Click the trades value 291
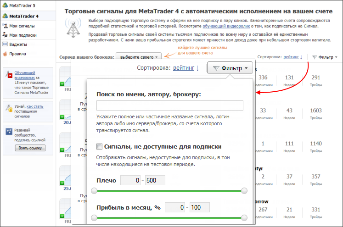Screen dimensions: 343x227 pos(316,78)
